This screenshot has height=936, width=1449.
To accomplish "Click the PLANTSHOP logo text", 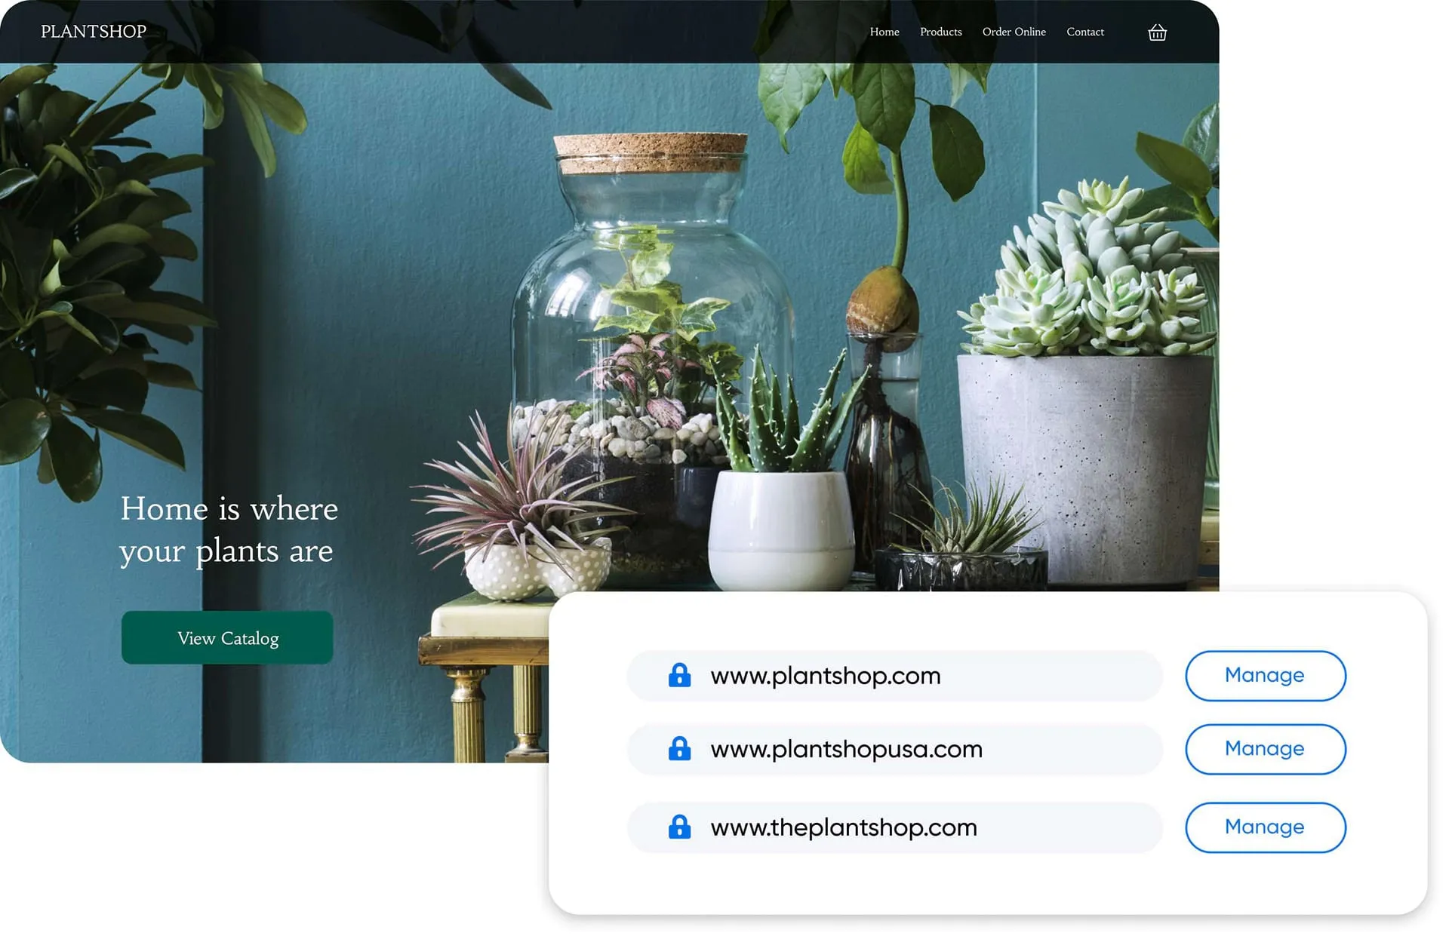I will point(93,31).
